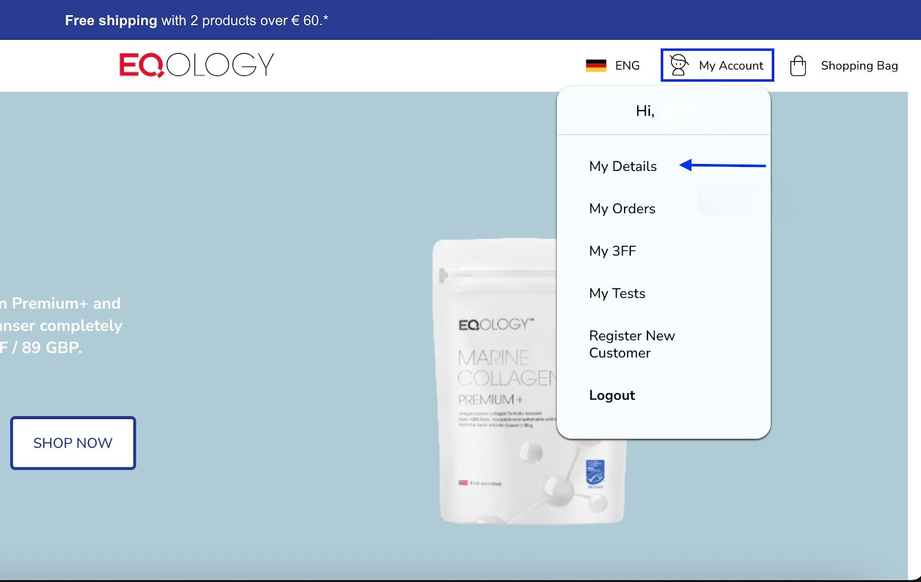The height and width of the screenshot is (582, 921).
Task: Open the Shopping Bag link
Action: click(859, 66)
